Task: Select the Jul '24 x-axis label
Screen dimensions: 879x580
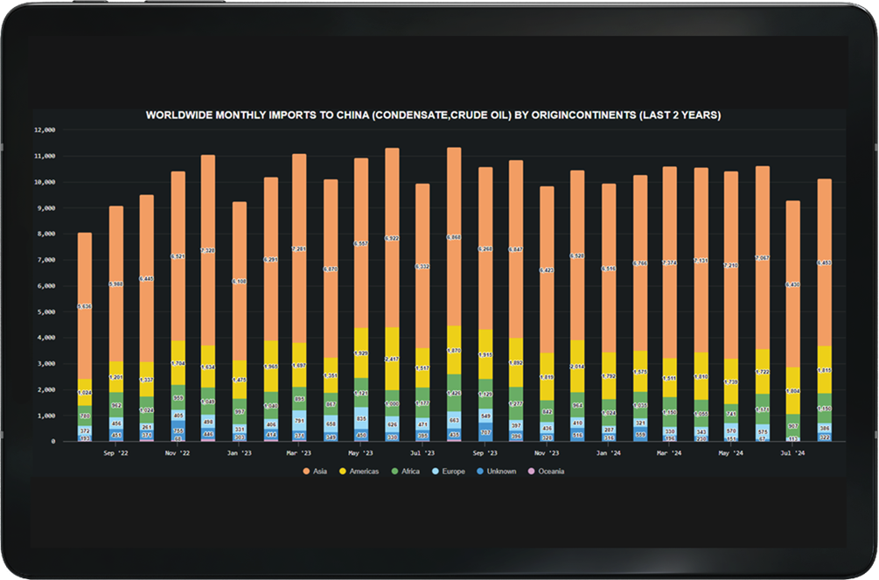Action: [x=792, y=454]
